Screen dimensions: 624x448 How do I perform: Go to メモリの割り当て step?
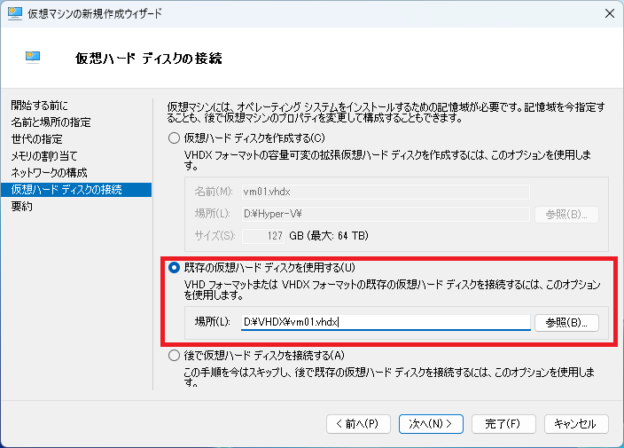43,156
